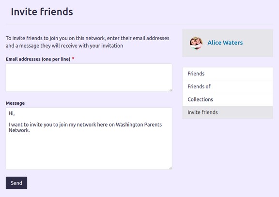This screenshot has width=279, height=197.
Task: Click the Message field label
Action: pos(15,103)
